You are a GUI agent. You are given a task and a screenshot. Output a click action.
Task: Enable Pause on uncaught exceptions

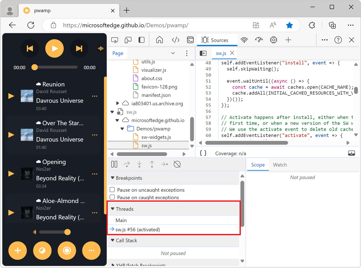pyautogui.click(x=112, y=190)
